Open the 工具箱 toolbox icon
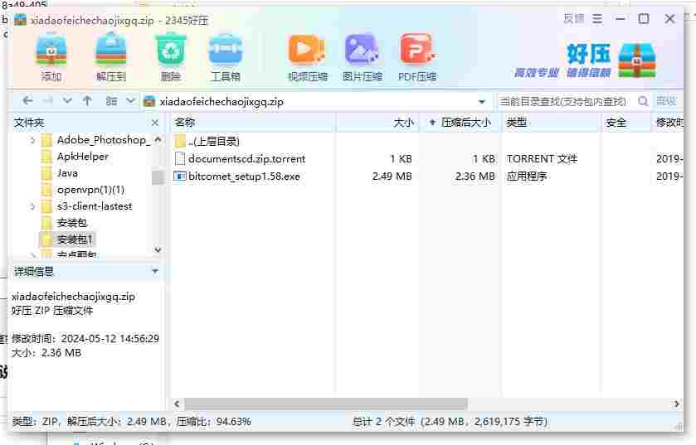The image size is (696, 445). click(x=226, y=58)
